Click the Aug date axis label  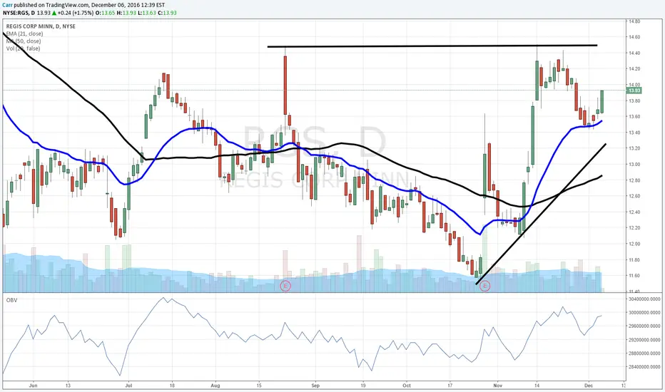[215, 386]
